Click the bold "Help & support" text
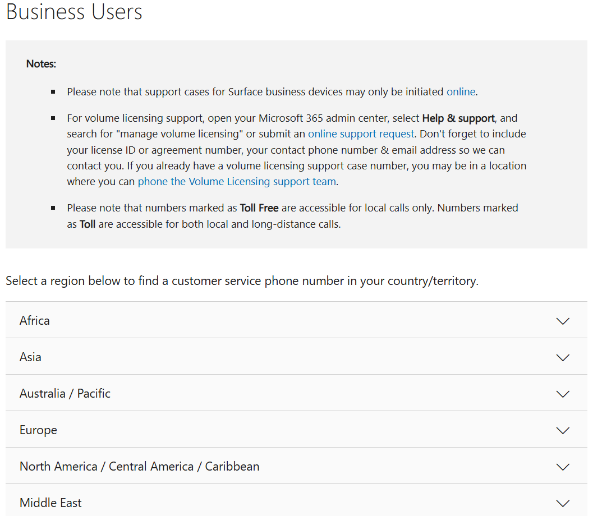This screenshot has height=516, width=593. (458, 118)
